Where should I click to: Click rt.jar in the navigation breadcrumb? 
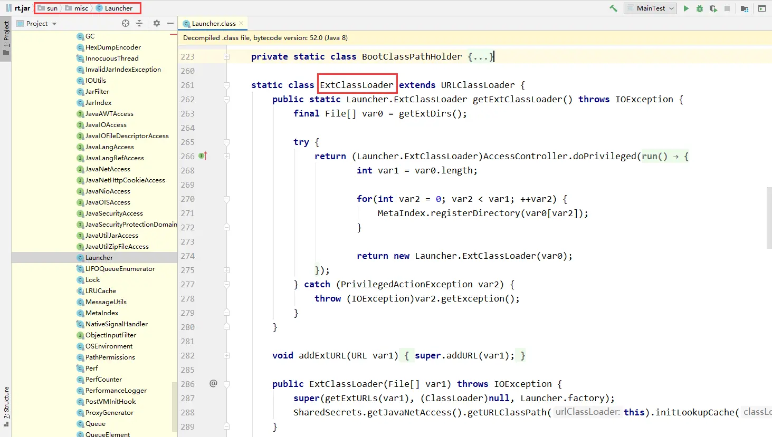coord(18,8)
